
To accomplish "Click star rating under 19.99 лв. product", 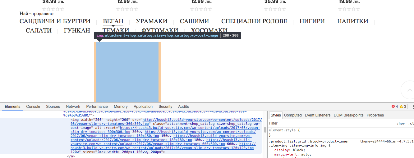I will tap(349, 9).
